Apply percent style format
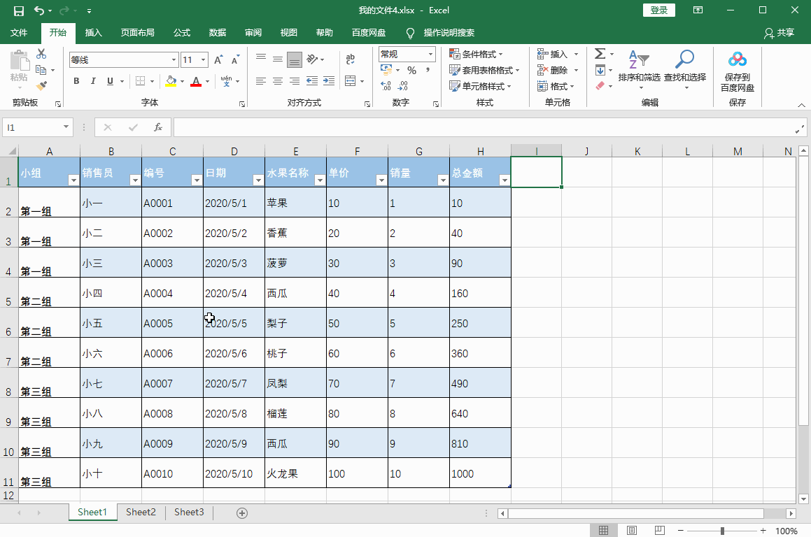The height and width of the screenshot is (537, 811). 411,71
